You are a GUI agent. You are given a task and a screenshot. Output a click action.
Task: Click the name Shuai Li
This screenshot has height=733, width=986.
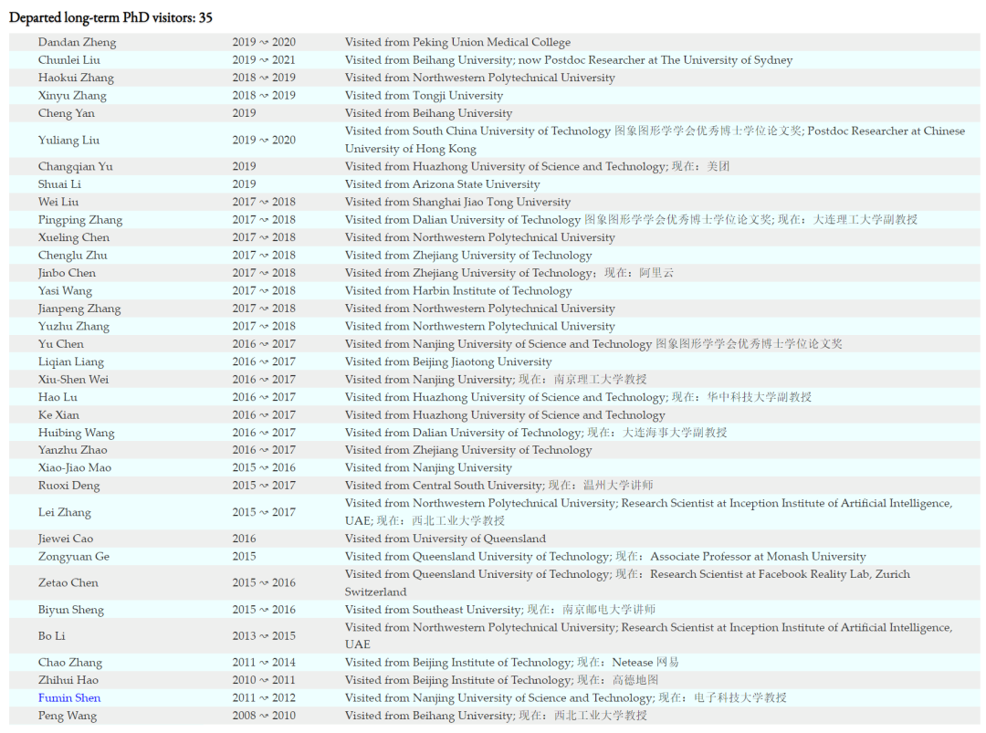point(59,184)
